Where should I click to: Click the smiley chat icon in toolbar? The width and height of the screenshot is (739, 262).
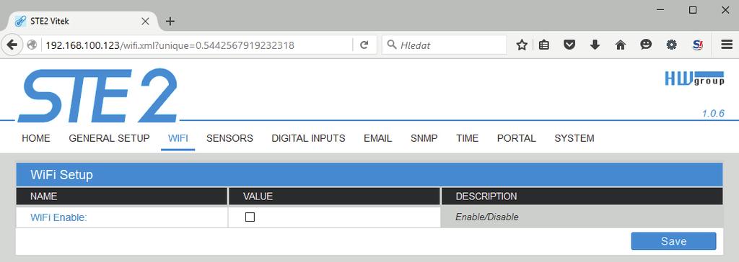tap(646, 45)
